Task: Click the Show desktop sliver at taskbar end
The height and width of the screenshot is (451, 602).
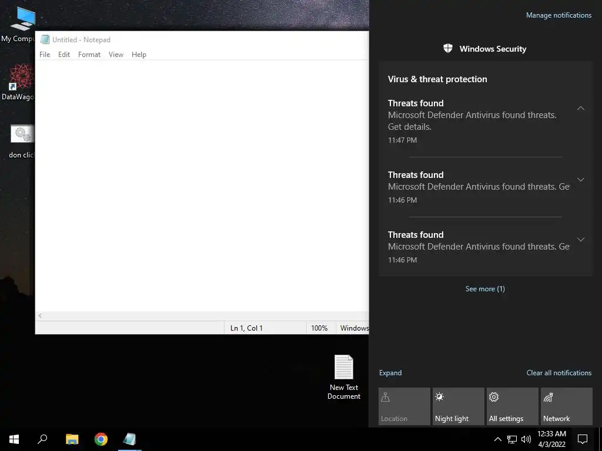Action: [x=600, y=439]
